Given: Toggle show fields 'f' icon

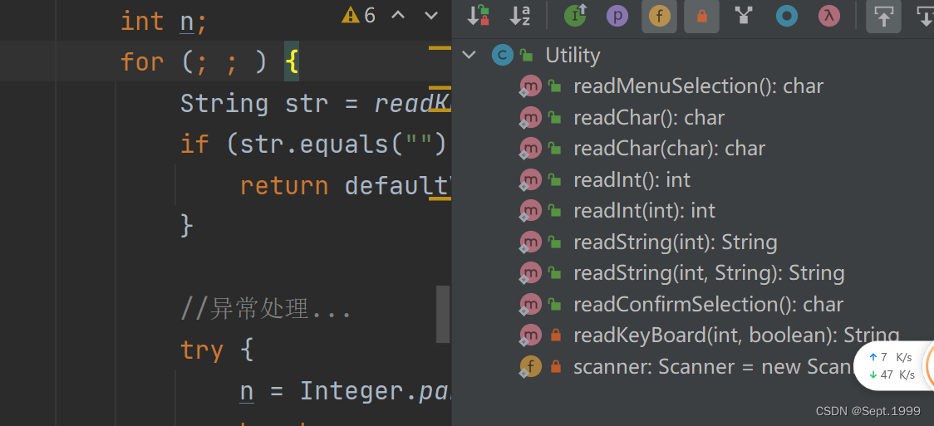Looking at the screenshot, I should 659,16.
